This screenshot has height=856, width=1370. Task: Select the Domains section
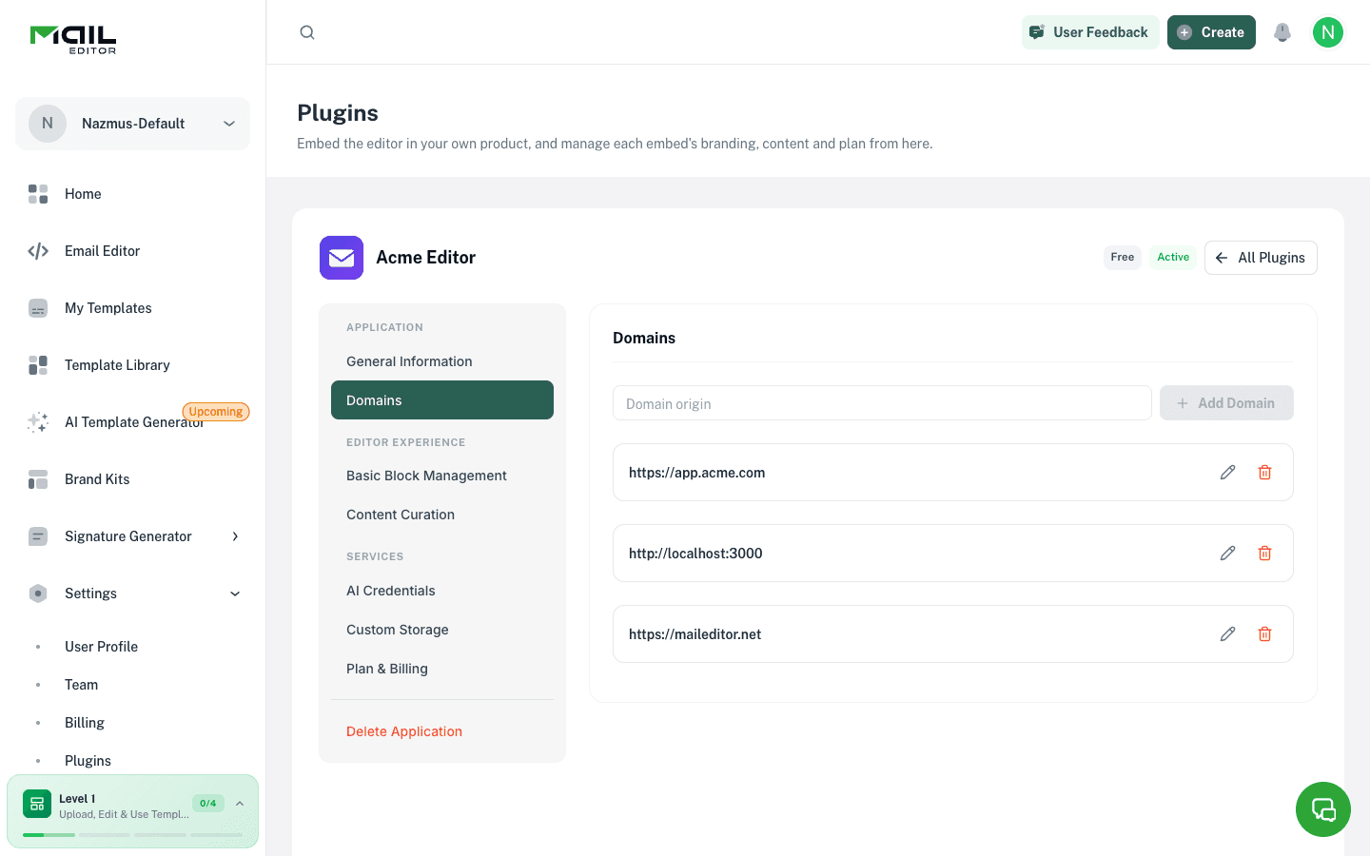pos(442,400)
